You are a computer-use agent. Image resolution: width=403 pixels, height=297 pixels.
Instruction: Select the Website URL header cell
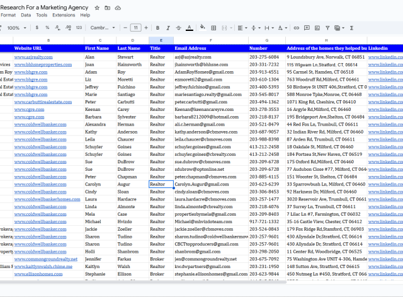point(48,48)
